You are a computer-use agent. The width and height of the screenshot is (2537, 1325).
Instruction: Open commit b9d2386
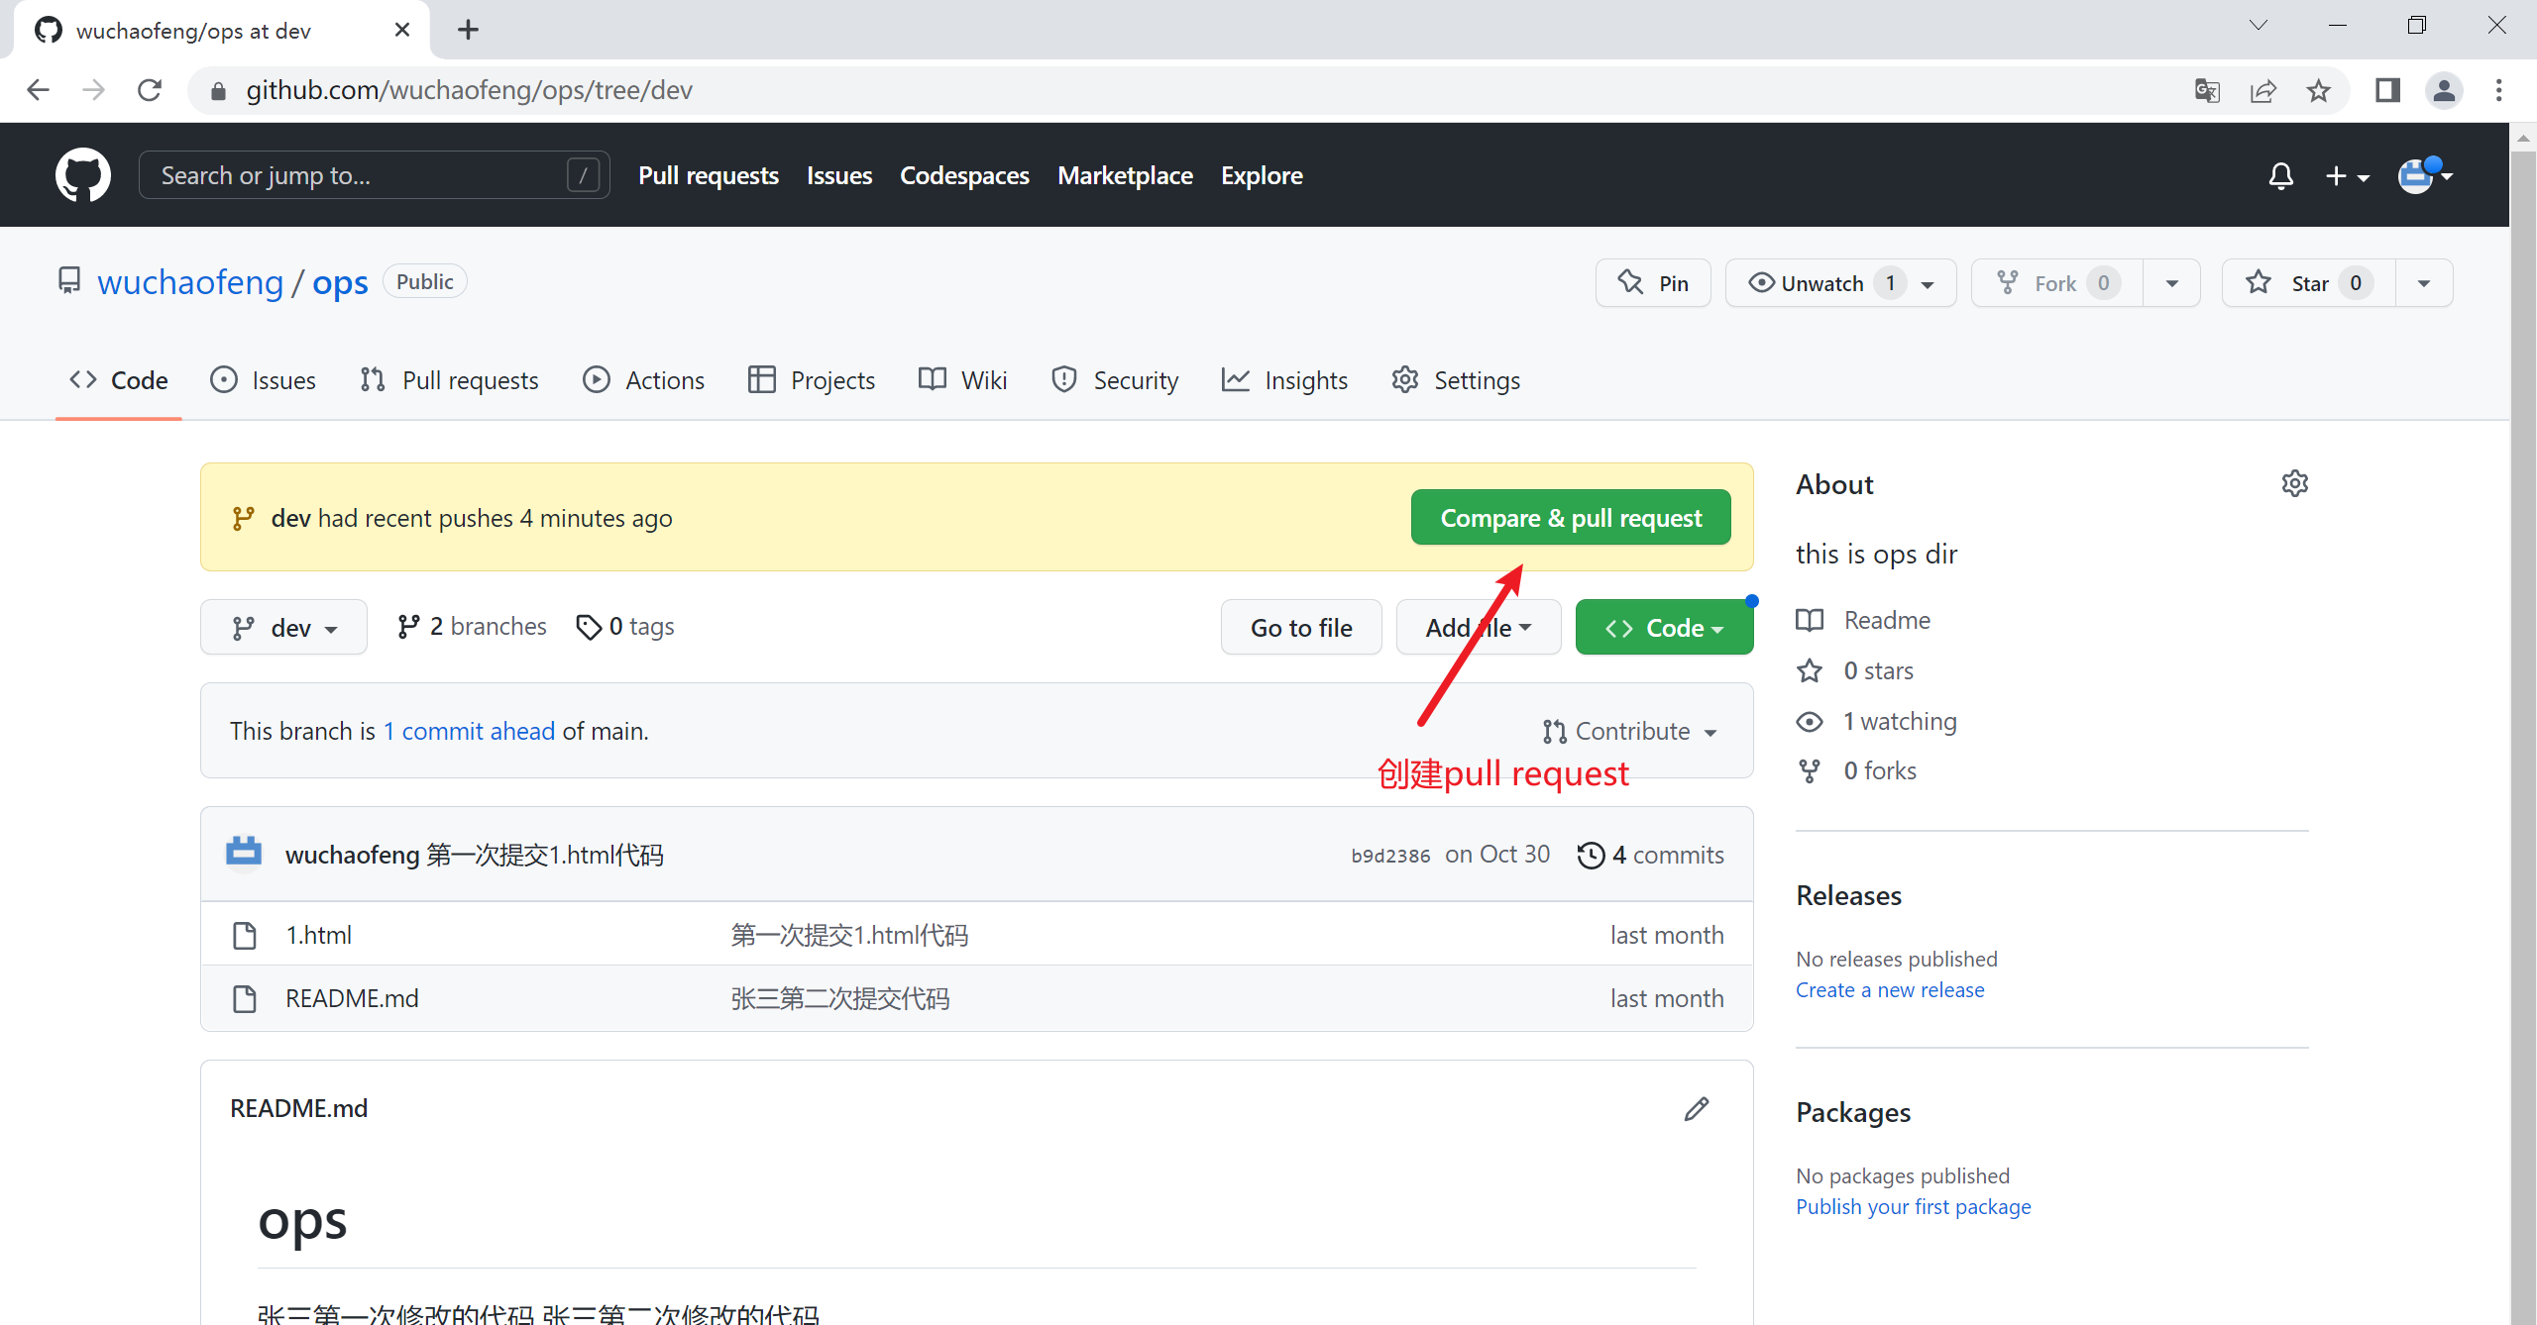pos(1390,856)
